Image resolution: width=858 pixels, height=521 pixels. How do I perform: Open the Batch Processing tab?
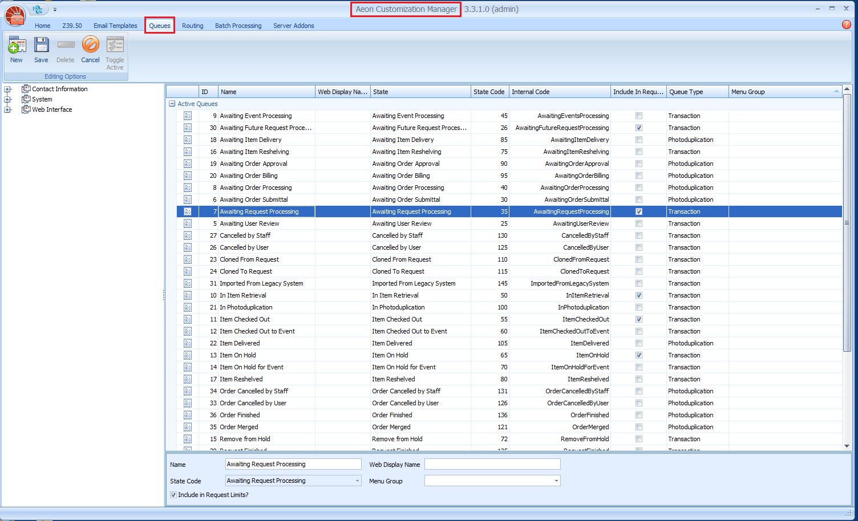tap(238, 25)
